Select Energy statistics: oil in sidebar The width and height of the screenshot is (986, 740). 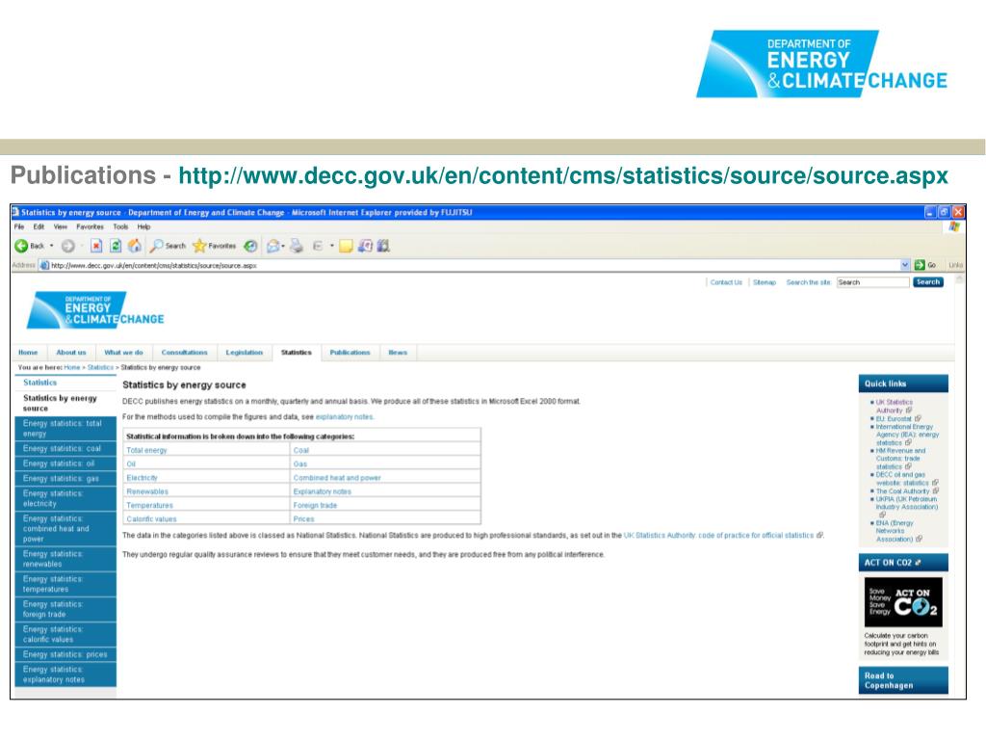tap(65, 463)
